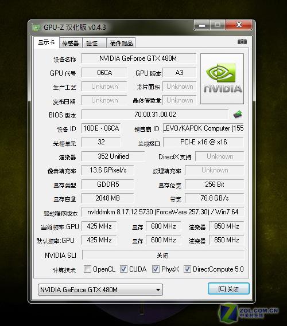287x326 pixels.
Task: Click the ROPs field showing 32
Action: point(101,142)
